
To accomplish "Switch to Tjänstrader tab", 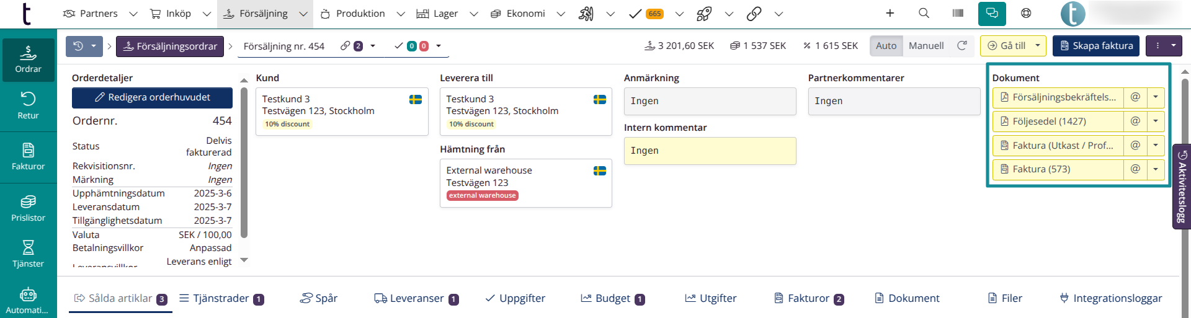I will click(x=221, y=299).
